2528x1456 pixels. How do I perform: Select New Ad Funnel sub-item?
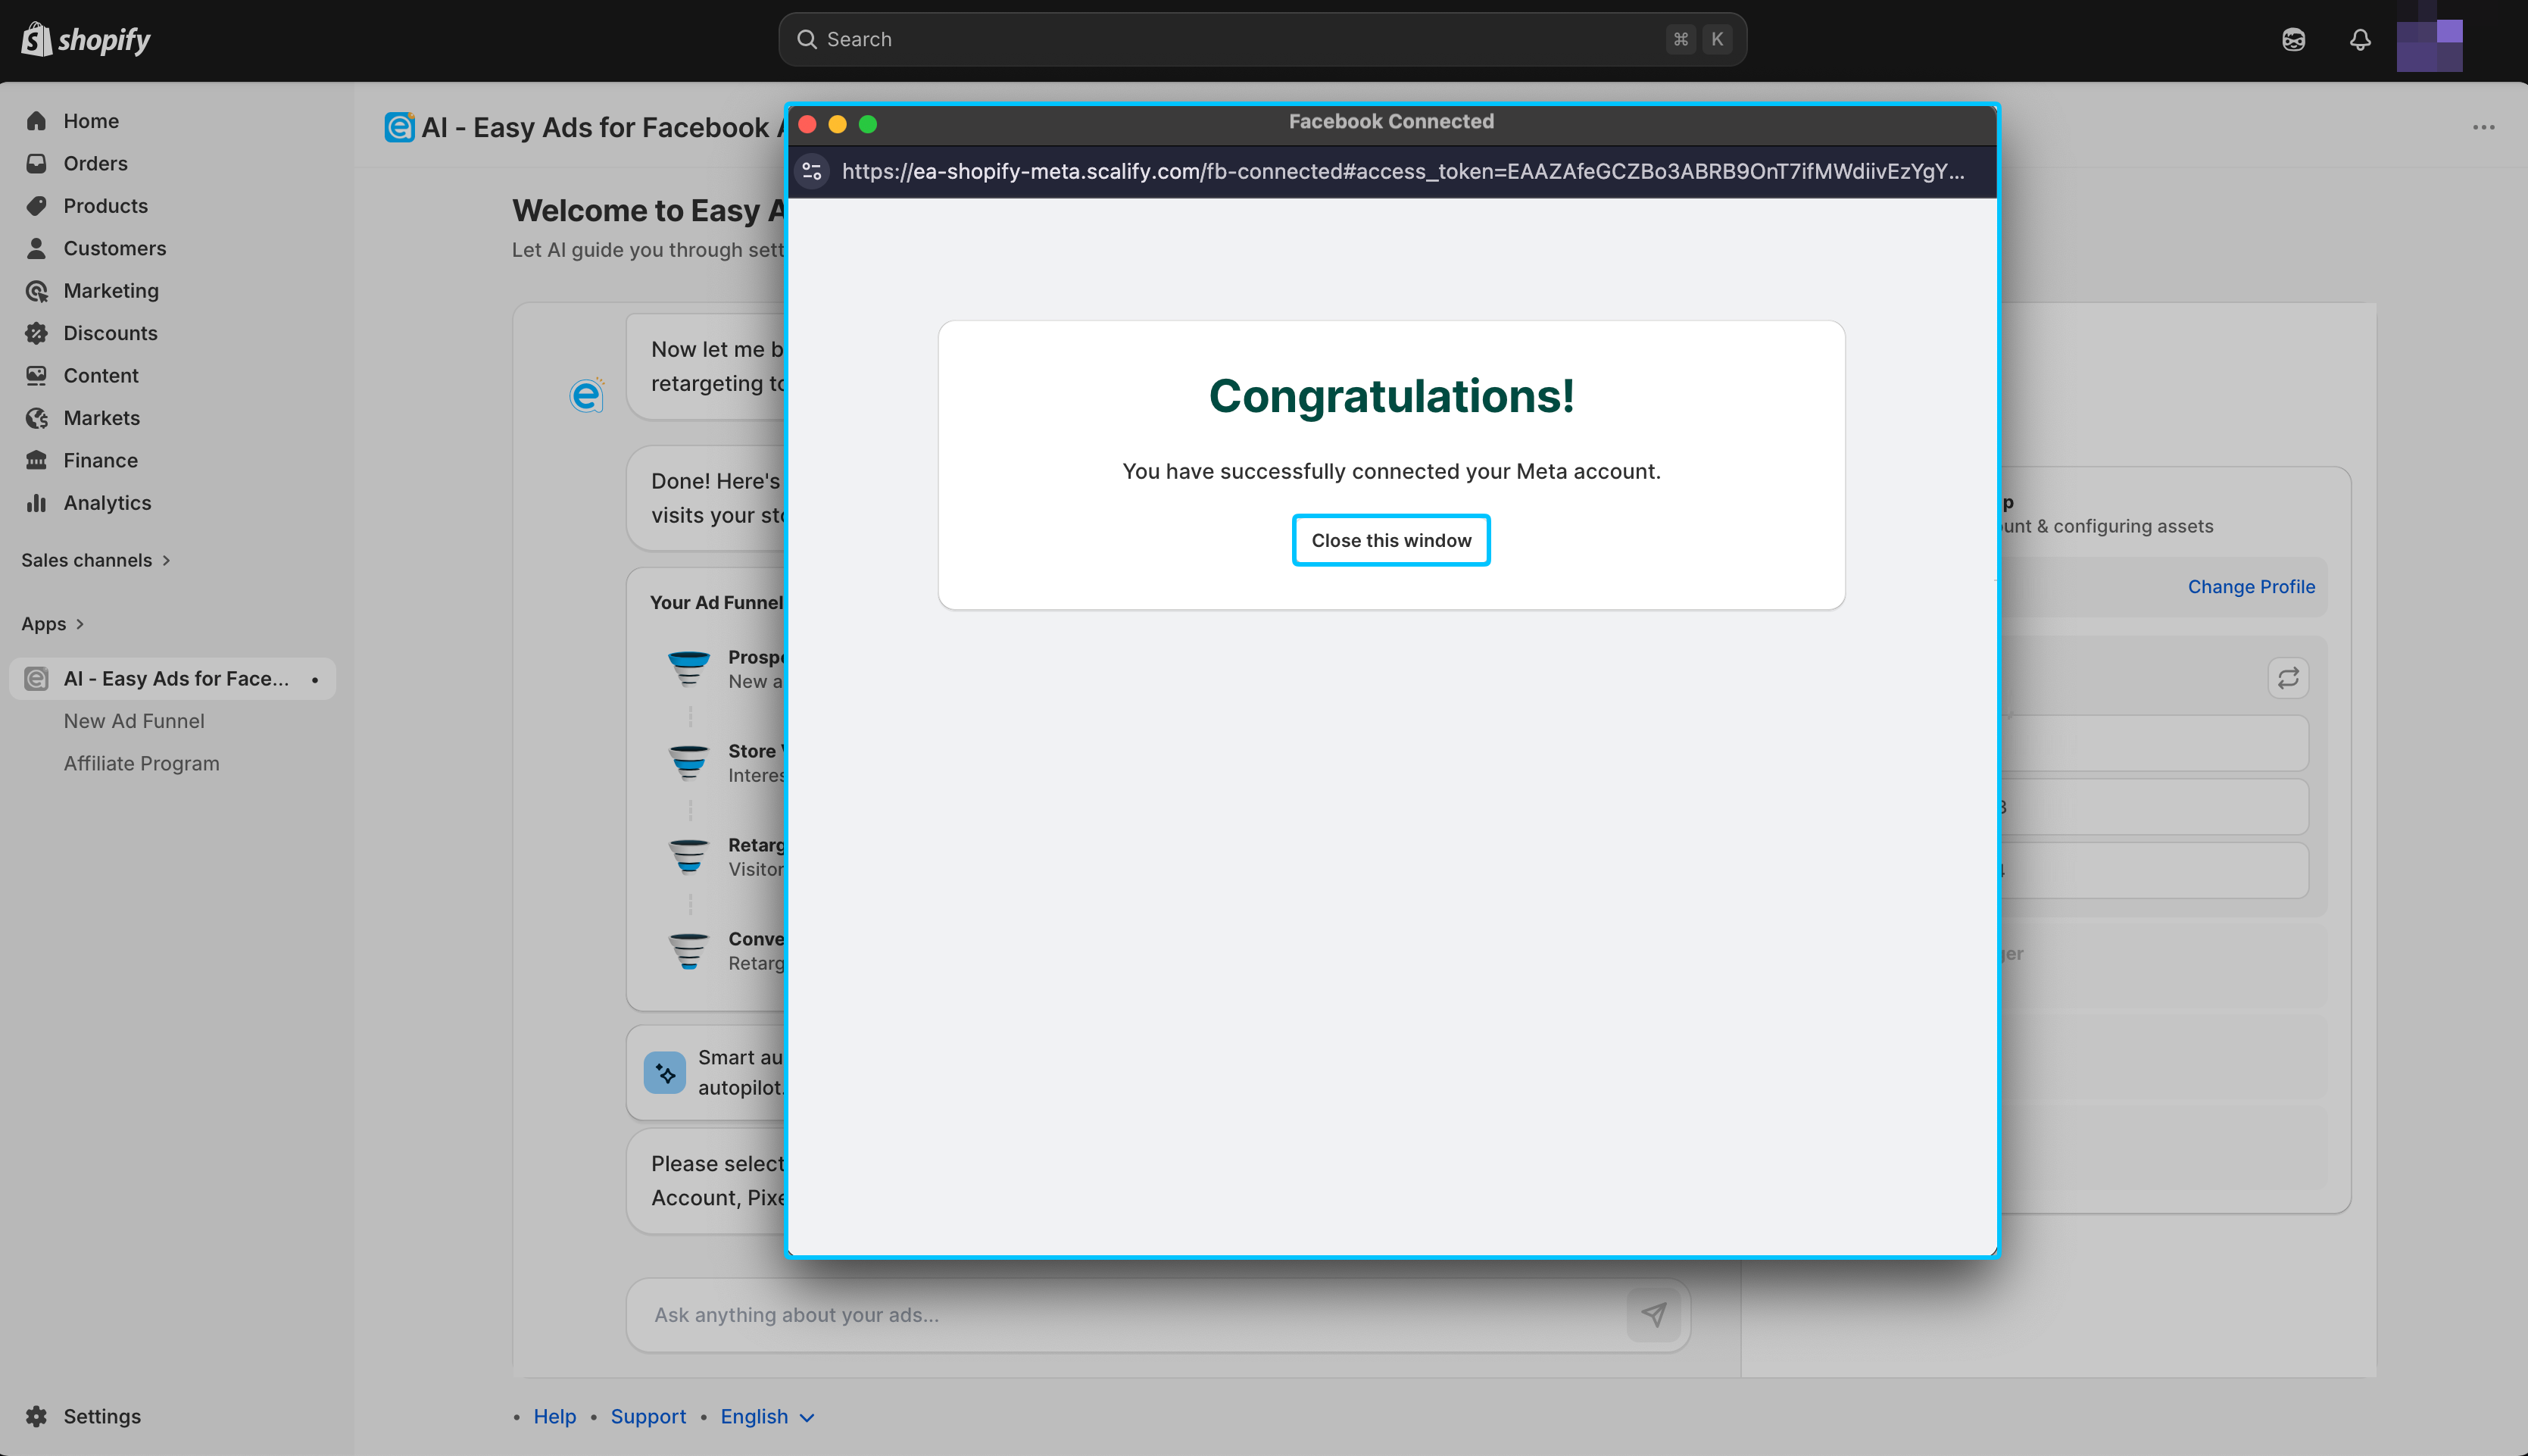pyautogui.click(x=134, y=721)
